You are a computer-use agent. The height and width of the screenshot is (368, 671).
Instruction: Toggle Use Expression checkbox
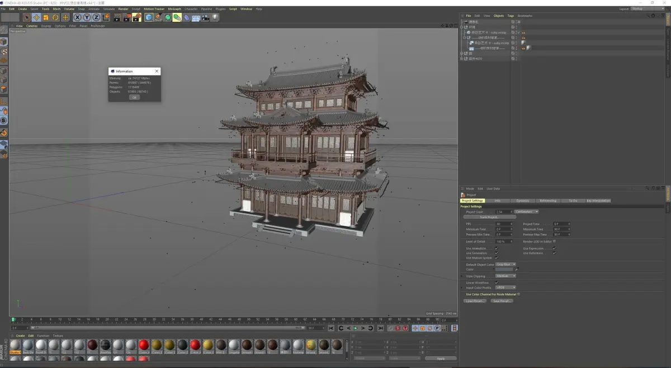click(554, 248)
